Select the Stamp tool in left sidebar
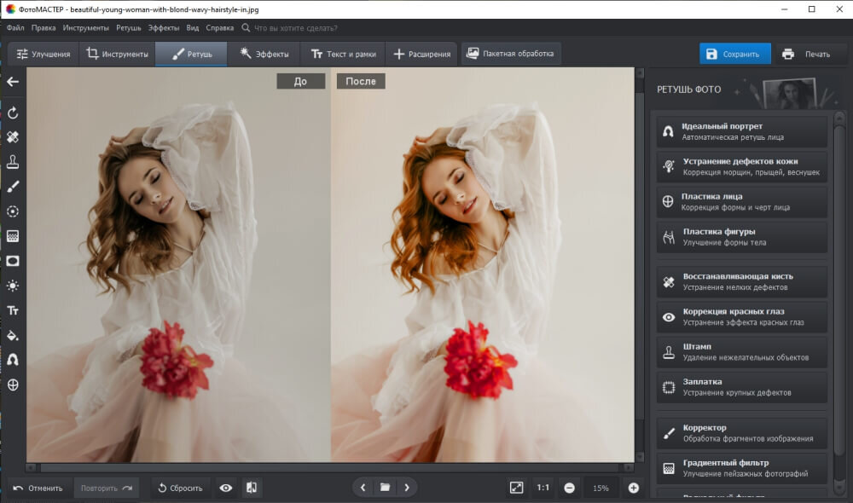The height and width of the screenshot is (503, 853). [x=13, y=162]
